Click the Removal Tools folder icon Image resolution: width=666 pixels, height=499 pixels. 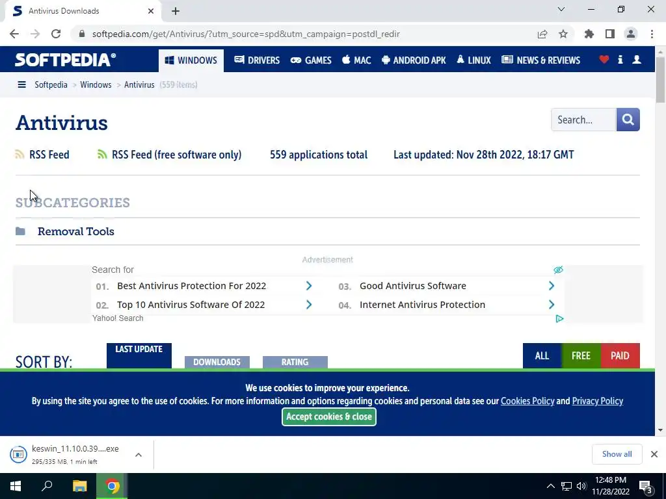[x=20, y=231]
